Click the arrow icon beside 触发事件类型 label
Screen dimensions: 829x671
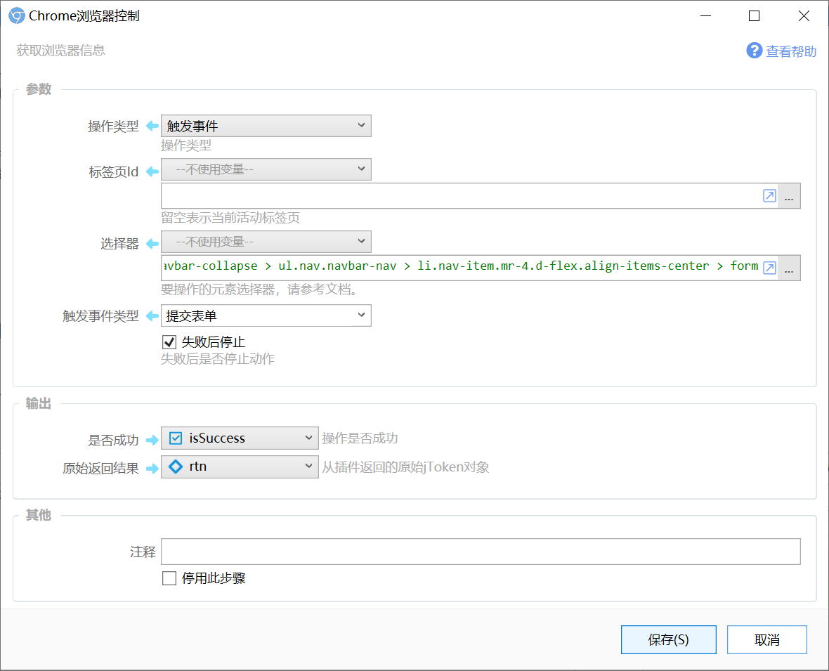152,316
